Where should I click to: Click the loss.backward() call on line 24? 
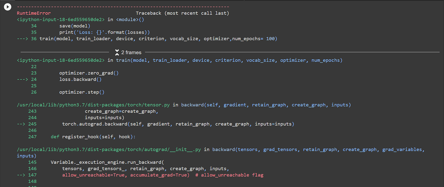[80, 79]
